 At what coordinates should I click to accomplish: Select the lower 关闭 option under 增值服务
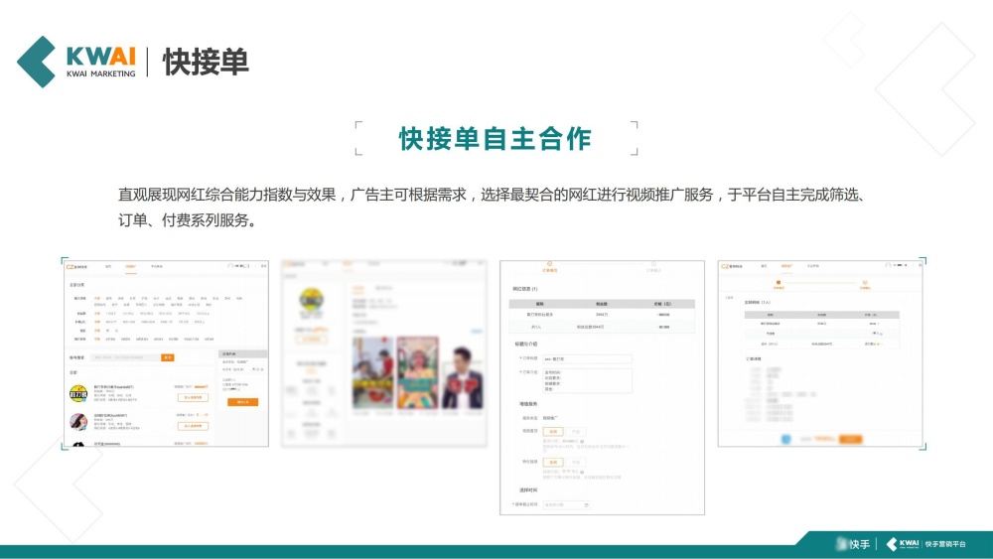point(553,462)
